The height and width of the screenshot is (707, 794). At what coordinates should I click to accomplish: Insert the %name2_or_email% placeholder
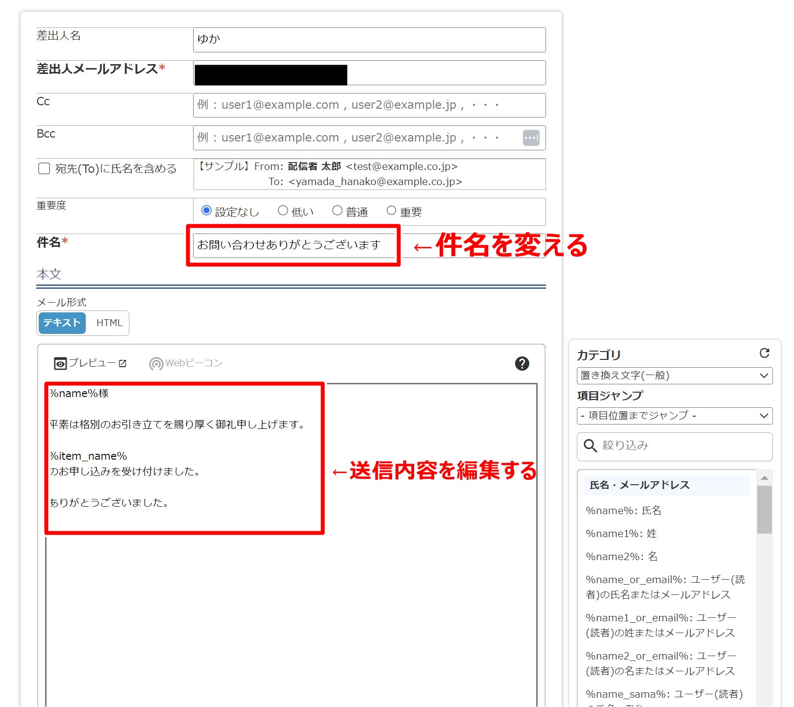[661, 663]
